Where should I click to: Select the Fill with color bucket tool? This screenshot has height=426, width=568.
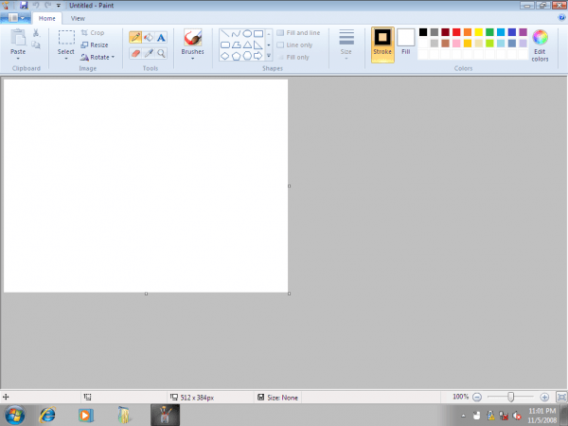[x=149, y=38]
